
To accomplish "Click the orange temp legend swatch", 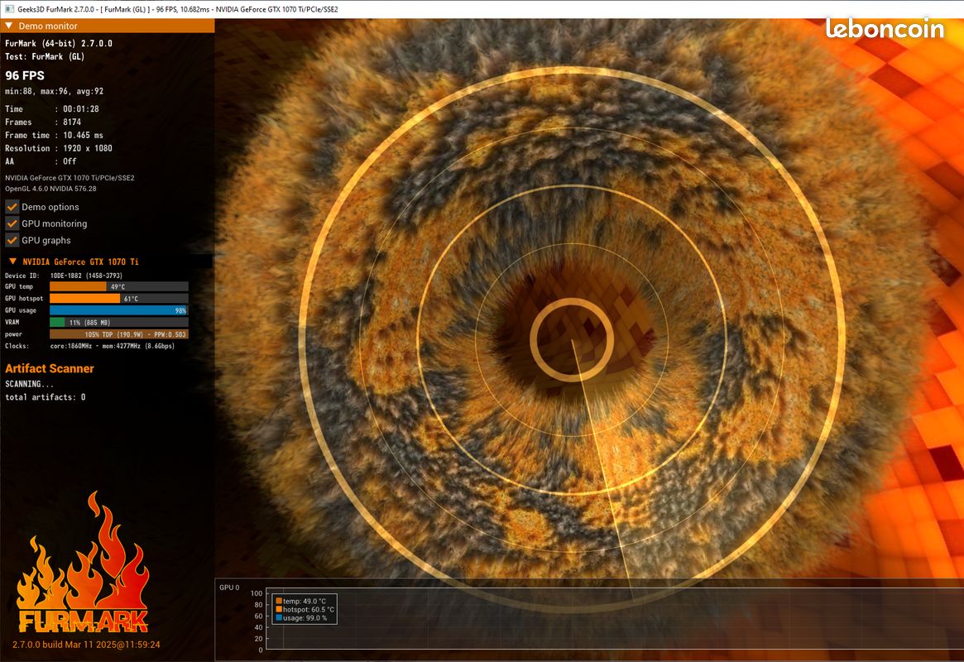I will coord(279,601).
